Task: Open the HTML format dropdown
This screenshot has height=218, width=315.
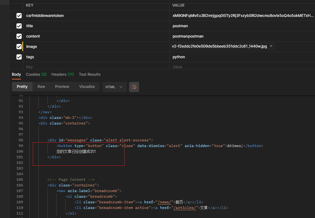Action: point(114,87)
